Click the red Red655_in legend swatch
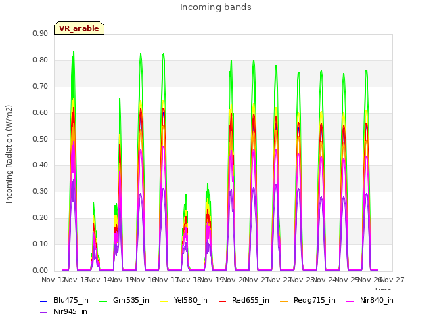433x325 pixels. click(223, 301)
